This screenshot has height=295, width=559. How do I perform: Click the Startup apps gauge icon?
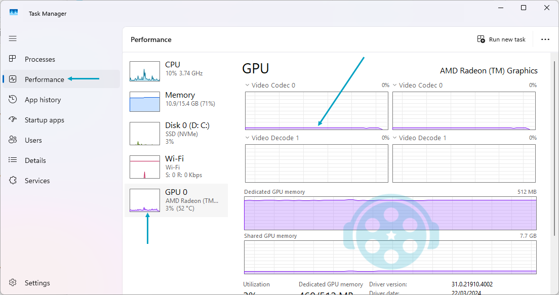pyautogui.click(x=13, y=120)
